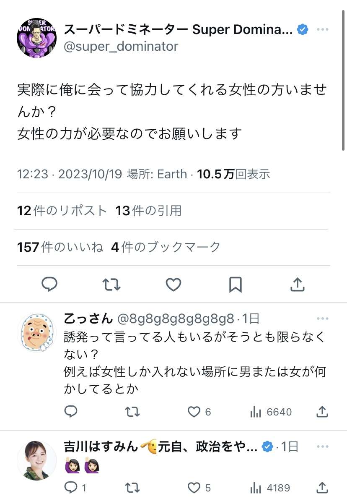Share 乙っさん's reply
This screenshot has height=504, width=347.
pyautogui.click(x=322, y=412)
